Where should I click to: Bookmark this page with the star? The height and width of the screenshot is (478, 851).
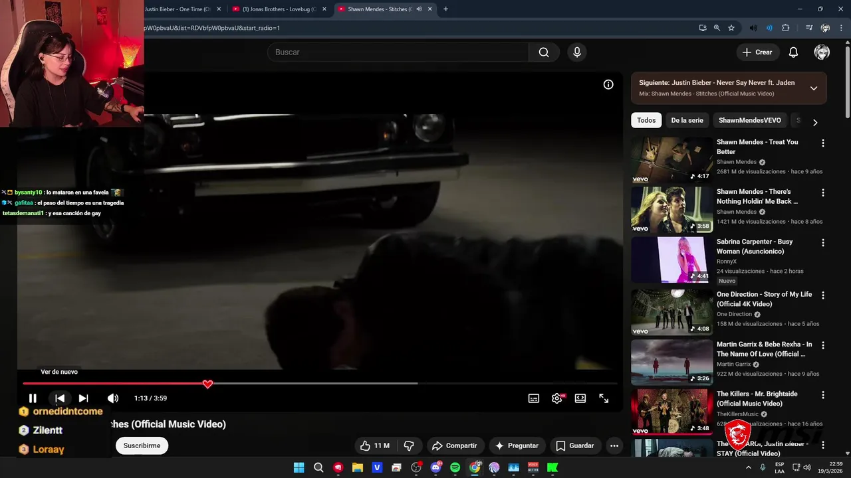pyautogui.click(x=731, y=28)
